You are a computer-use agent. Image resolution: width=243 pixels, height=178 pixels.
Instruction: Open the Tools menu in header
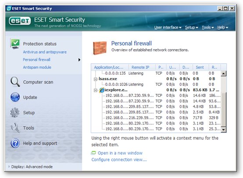click(x=207, y=28)
